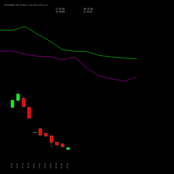Select the small red candle for 22 Oct
Screen dimensions: 174x174
coord(46,135)
